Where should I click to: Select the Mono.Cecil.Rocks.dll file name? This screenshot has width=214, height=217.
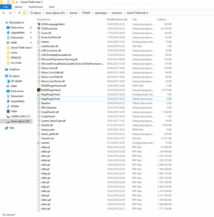click(53, 81)
